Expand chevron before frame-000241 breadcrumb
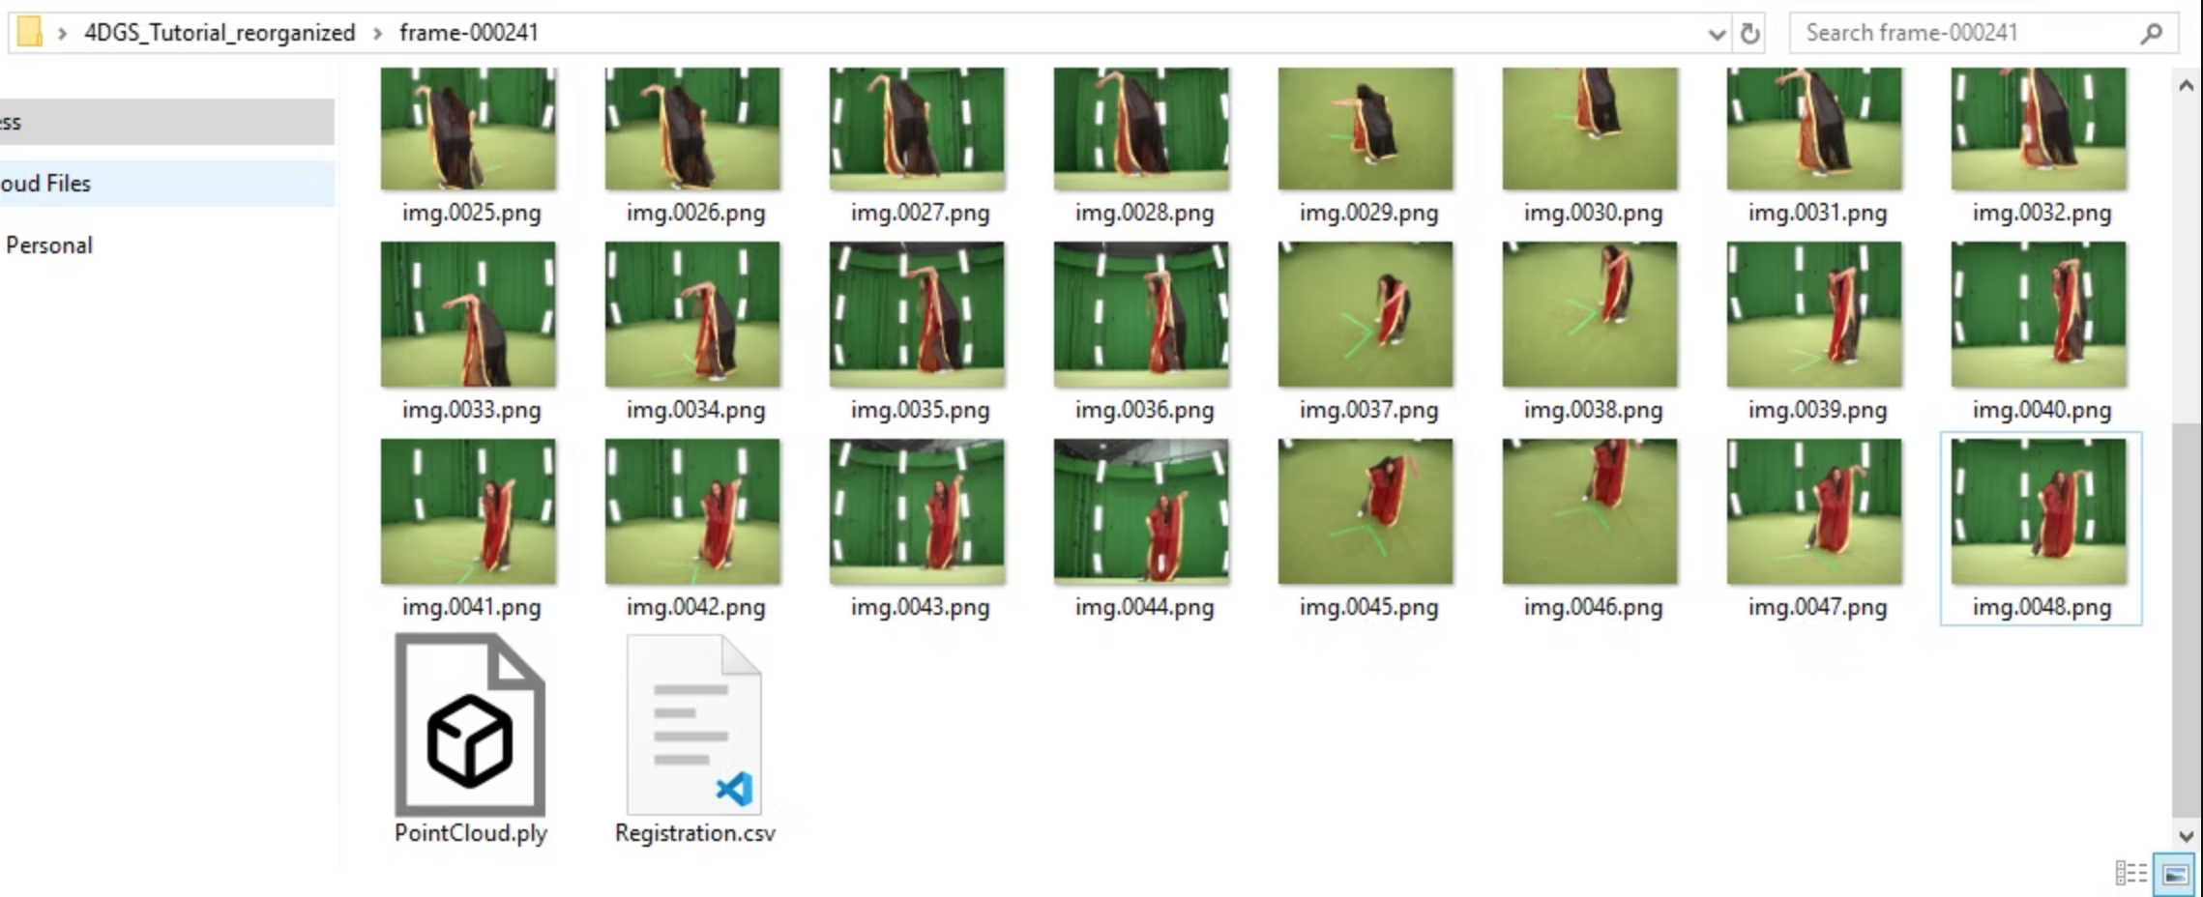Screen dimensions: 2203x897 pyautogui.click(x=378, y=33)
